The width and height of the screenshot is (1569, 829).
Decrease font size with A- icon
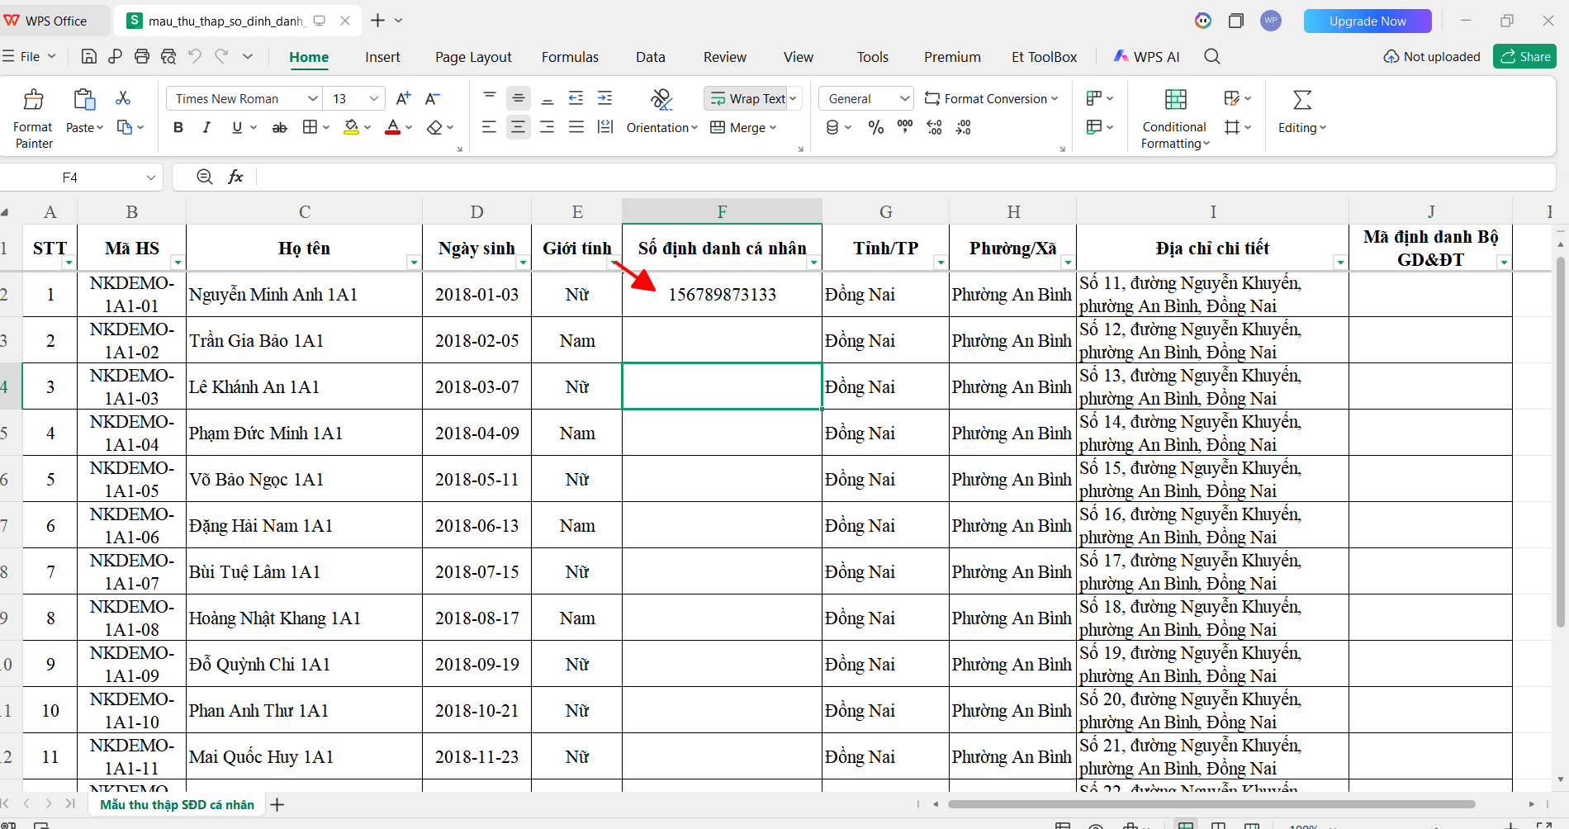tap(432, 98)
